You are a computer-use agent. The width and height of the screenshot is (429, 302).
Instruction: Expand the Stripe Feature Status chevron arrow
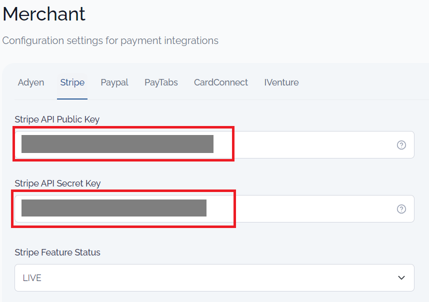click(401, 277)
